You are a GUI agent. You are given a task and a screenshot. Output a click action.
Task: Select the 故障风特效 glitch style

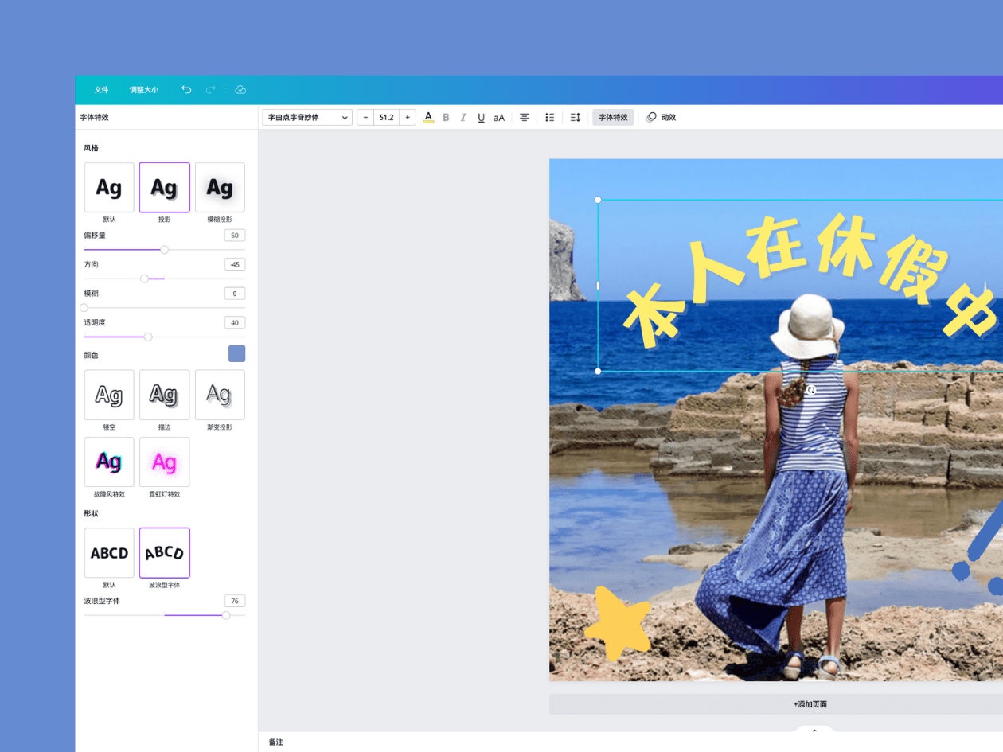click(x=109, y=462)
